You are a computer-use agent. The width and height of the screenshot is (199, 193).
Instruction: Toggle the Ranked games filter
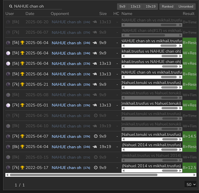click(x=167, y=7)
